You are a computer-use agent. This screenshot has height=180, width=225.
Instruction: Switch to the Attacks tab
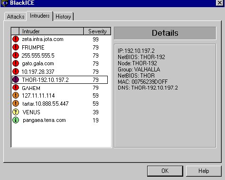[x=15, y=17]
